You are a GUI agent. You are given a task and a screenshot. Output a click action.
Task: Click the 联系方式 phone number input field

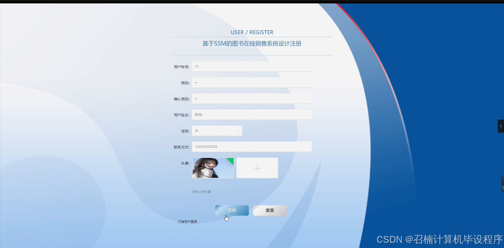(x=252, y=147)
